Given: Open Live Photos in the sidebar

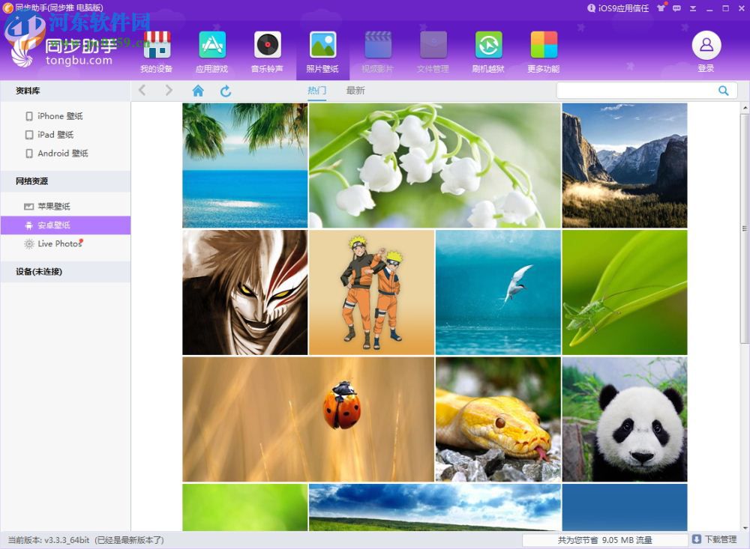Looking at the screenshot, I should (x=59, y=243).
